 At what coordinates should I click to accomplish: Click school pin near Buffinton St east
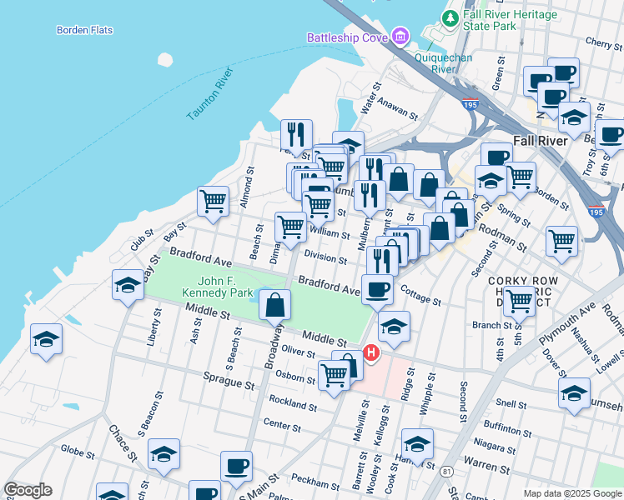pos(574,396)
